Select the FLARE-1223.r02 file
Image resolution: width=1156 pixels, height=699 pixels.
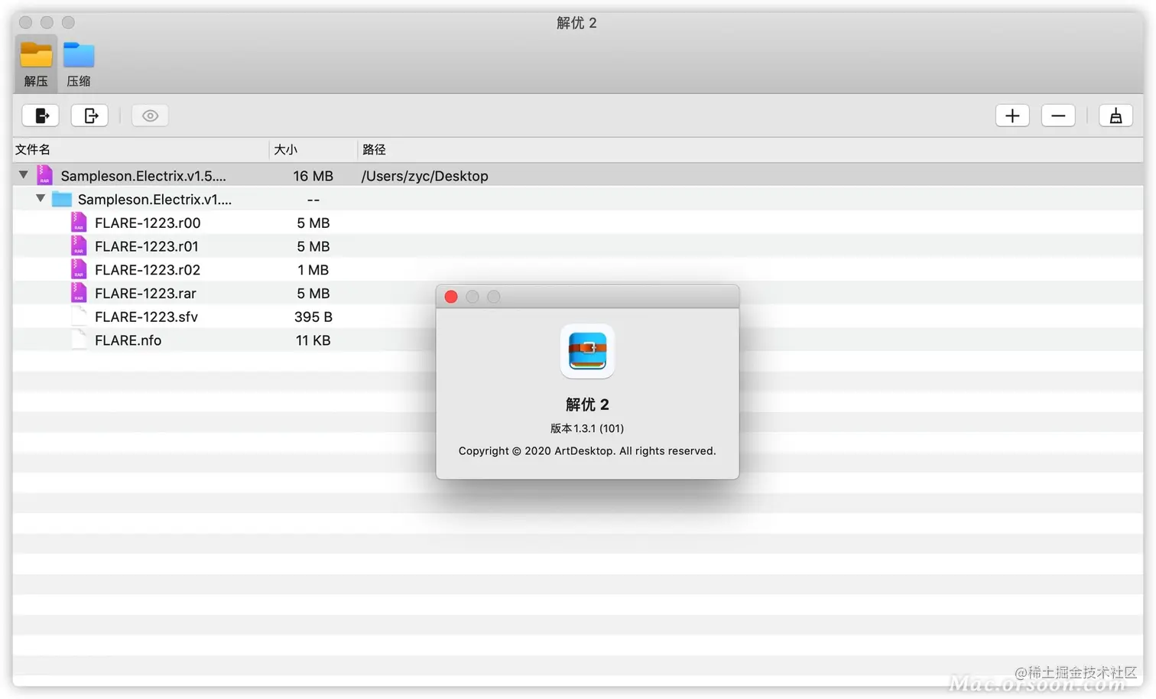pyautogui.click(x=578, y=270)
